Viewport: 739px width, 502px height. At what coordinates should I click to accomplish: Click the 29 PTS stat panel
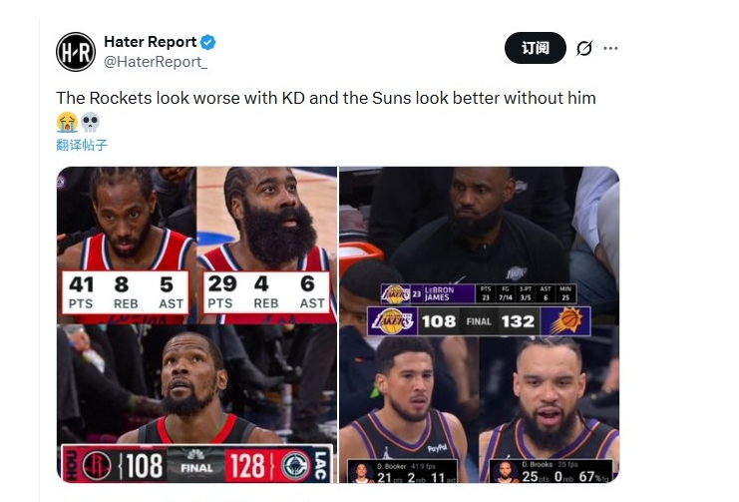tap(266, 292)
